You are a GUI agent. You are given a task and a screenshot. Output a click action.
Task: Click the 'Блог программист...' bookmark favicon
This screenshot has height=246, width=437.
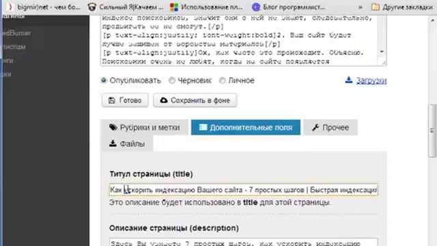255,7
